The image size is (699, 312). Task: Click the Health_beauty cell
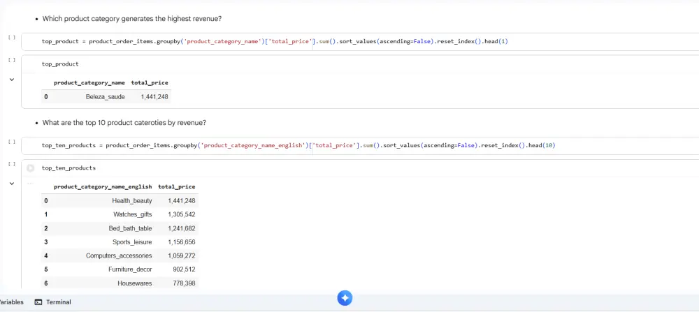[132, 201]
